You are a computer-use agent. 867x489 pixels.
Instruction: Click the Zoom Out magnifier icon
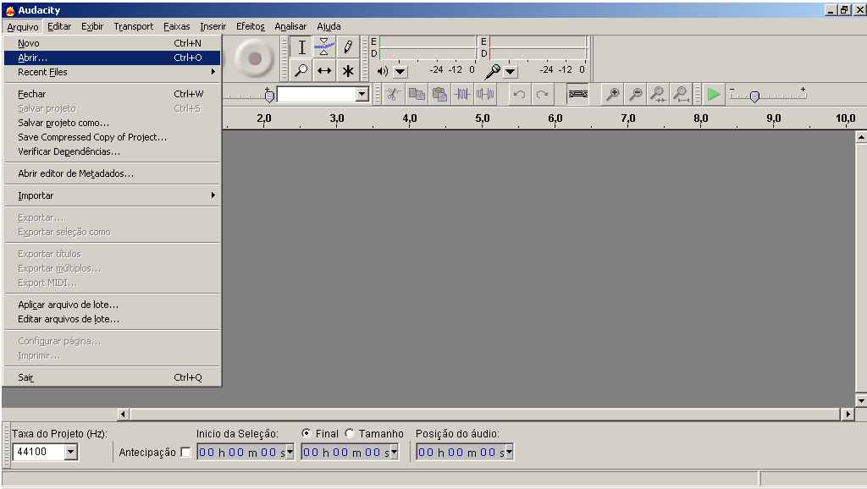(x=636, y=95)
